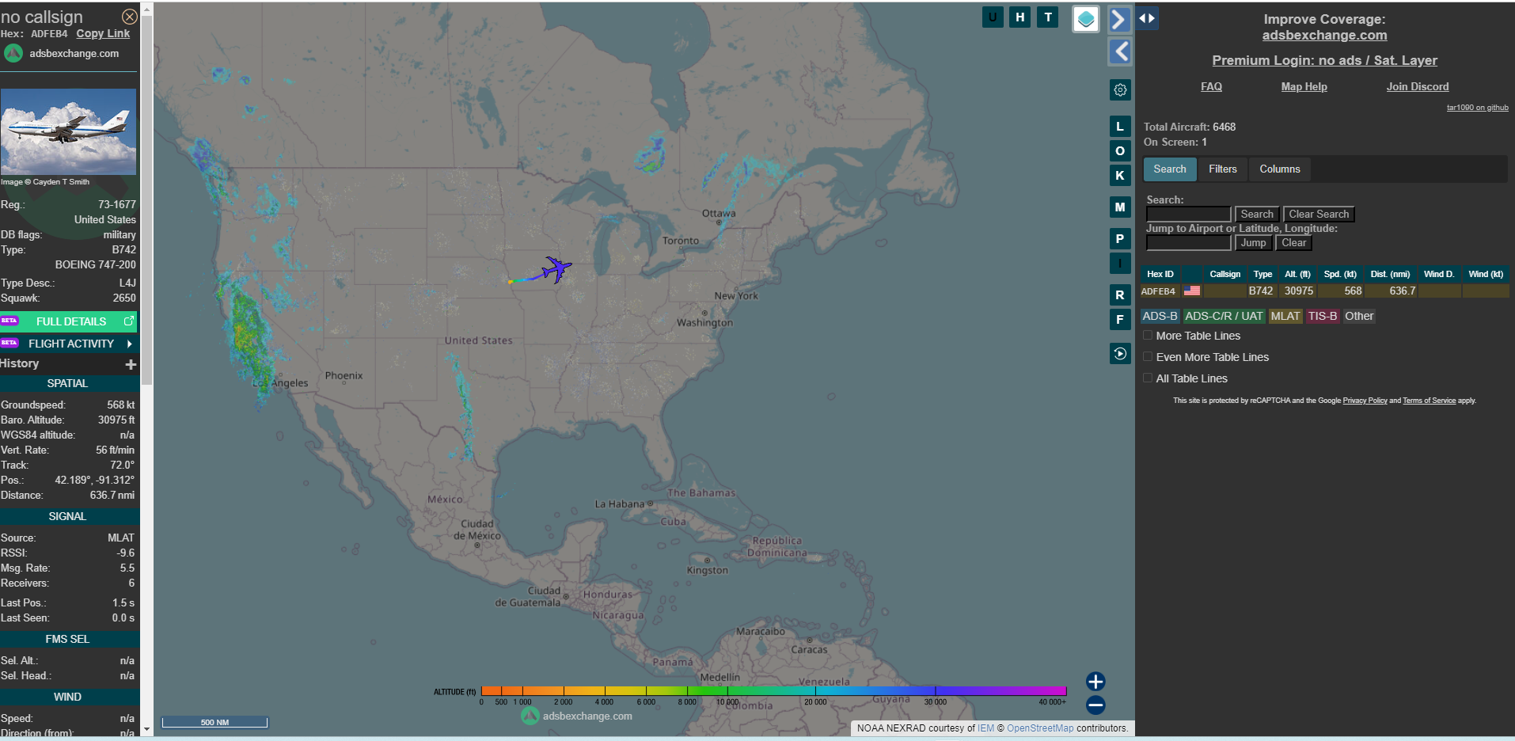Open the Join Discord link
The height and width of the screenshot is (741, 1515).
click(x=1417, y=87)
